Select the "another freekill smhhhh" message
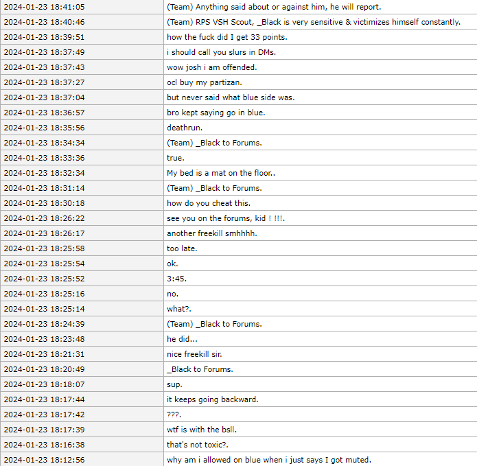Viewport: 477px width, 466px height. coord(212,233)
